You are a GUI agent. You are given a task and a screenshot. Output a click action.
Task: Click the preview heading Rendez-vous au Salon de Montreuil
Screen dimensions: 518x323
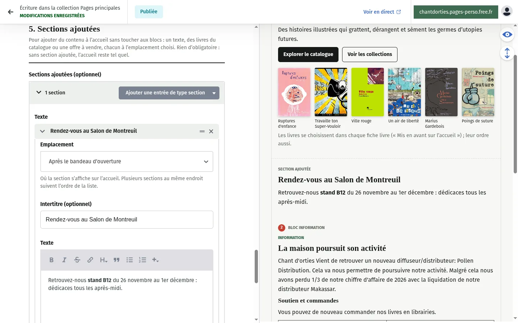click(339, 180)
